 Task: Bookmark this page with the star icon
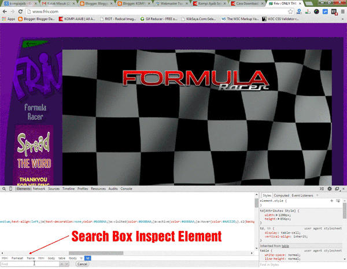click(x=290, y=12)
